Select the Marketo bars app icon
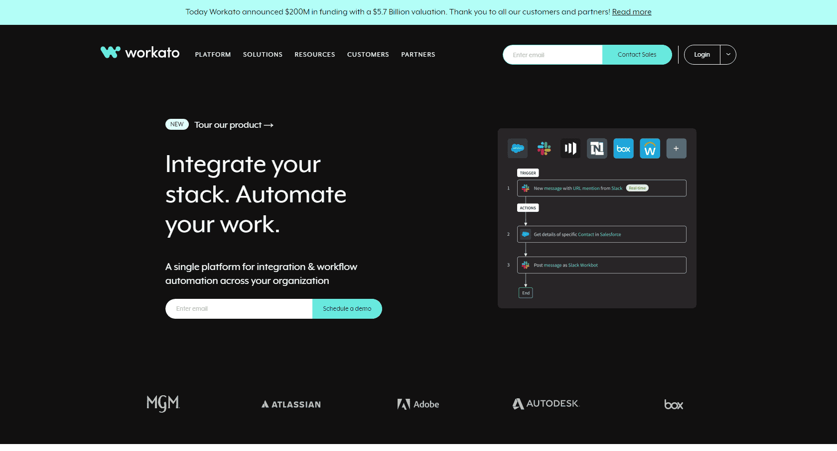Image resolution: width=837 pixels, height=451 pixels. tap(570, 148)
